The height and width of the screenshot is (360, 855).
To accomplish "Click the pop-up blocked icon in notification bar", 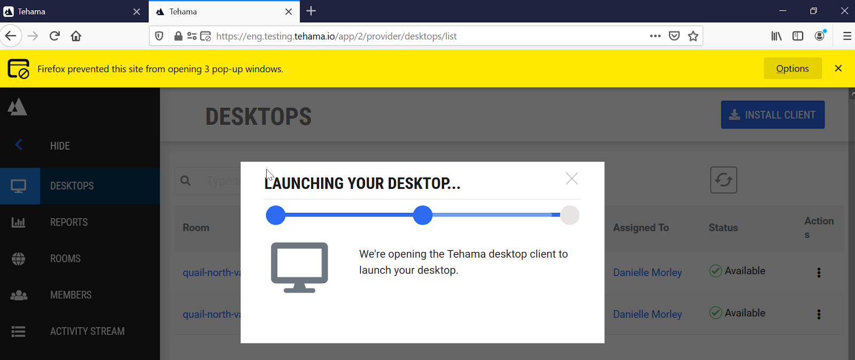I will coord(19,69).
